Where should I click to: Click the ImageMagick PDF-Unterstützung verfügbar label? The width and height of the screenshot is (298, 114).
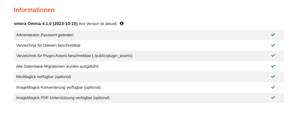[x=63, y=98]
